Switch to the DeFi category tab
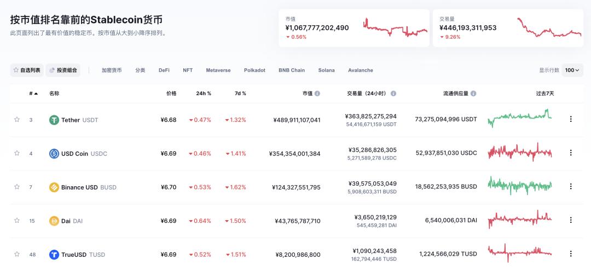The width and height of the screenshot is (591, 271). coord(164,70)
